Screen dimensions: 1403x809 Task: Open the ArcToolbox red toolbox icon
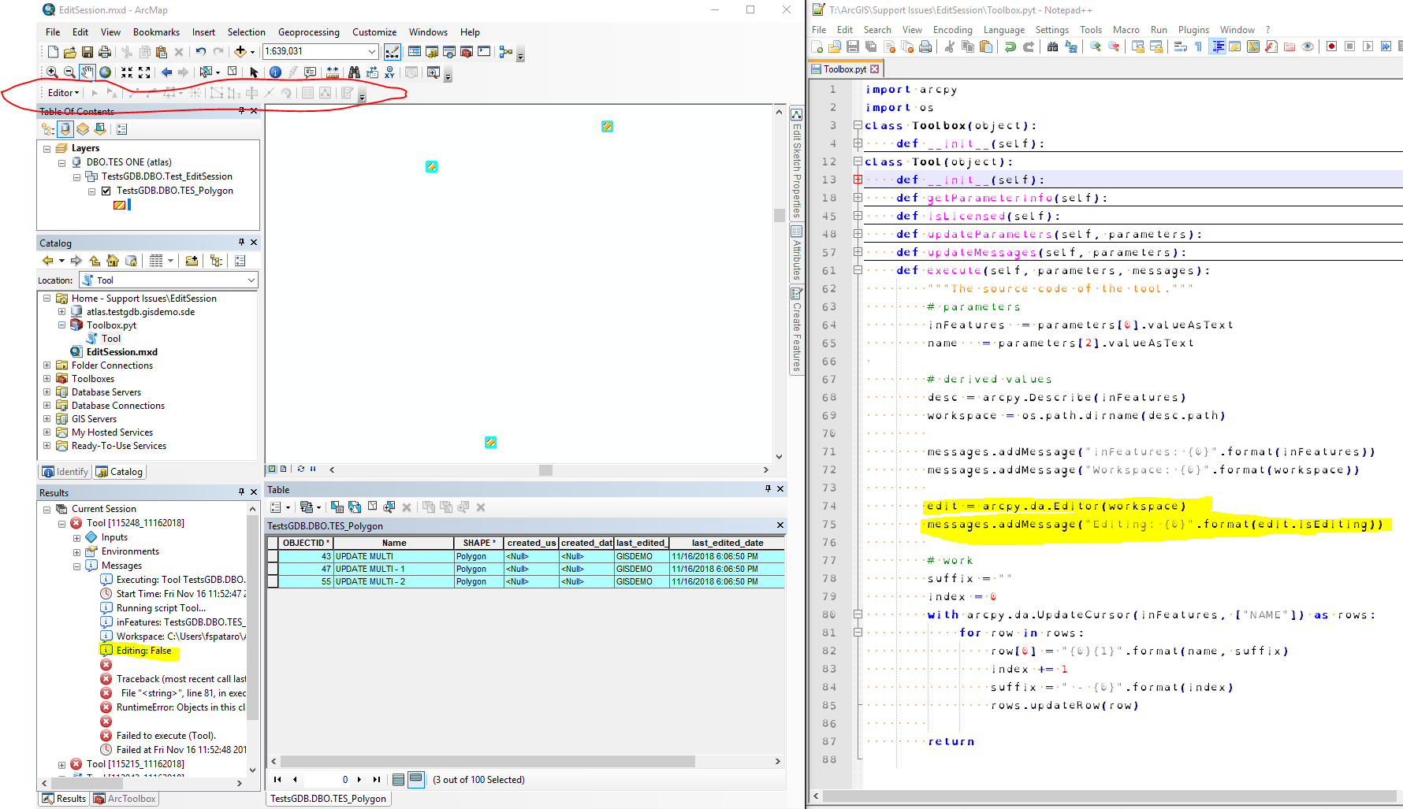tap(467, 52)
